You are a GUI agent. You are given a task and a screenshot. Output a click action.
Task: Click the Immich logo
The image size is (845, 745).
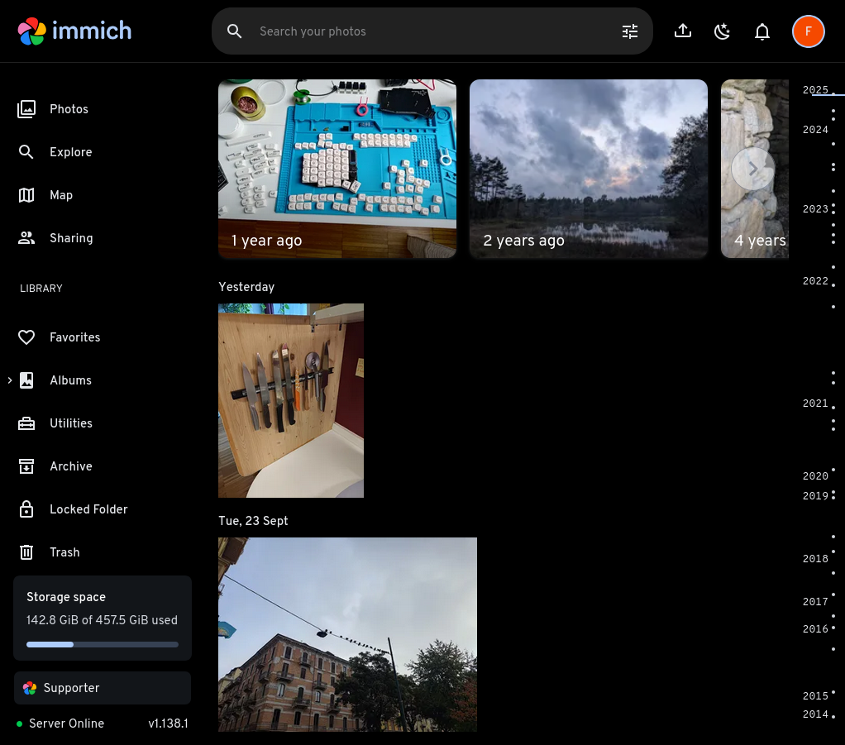pyautogui.click(x=75, y=31)
